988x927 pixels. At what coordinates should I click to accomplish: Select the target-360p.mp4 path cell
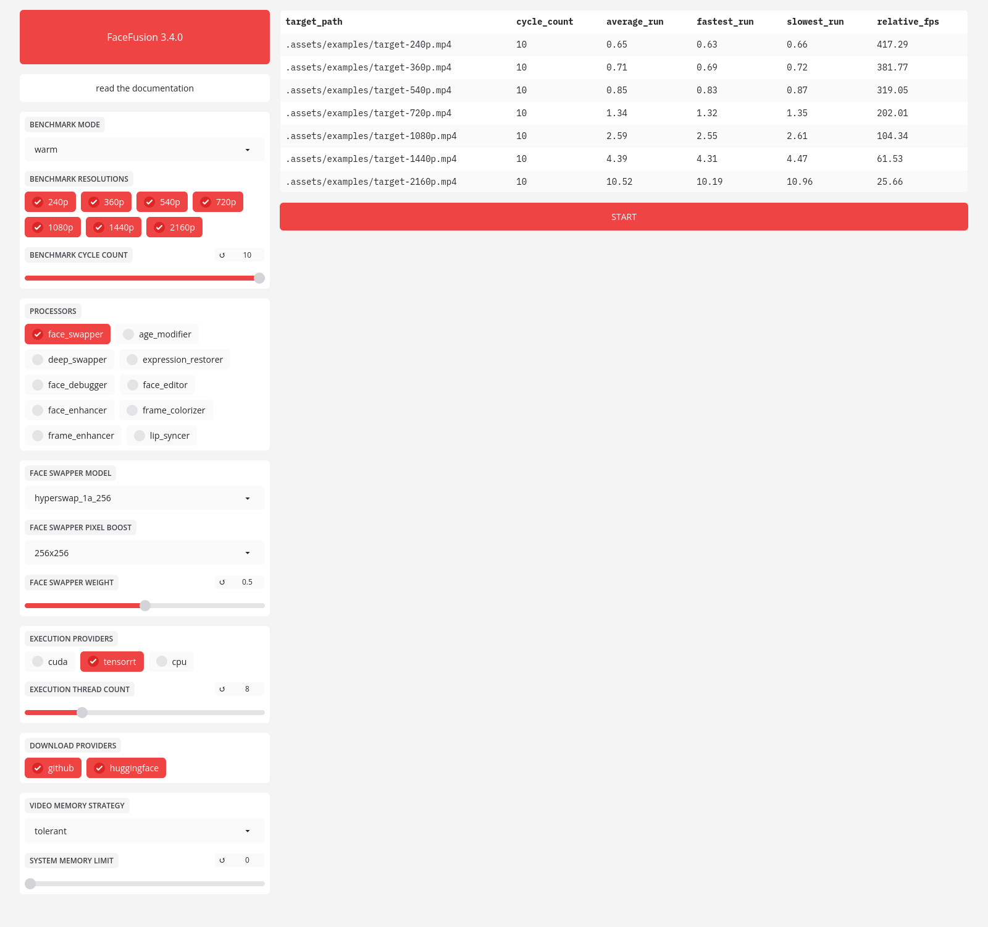click(395, 67)
